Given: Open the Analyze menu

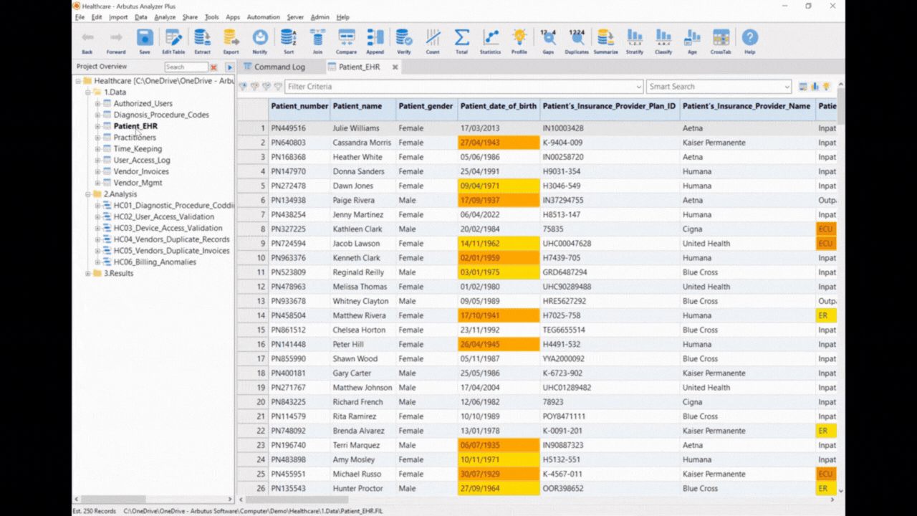Looking at the screenshot, I should click(x=165, y=17).
